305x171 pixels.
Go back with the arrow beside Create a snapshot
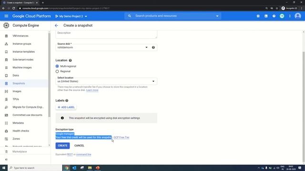[x=56, y=25]
